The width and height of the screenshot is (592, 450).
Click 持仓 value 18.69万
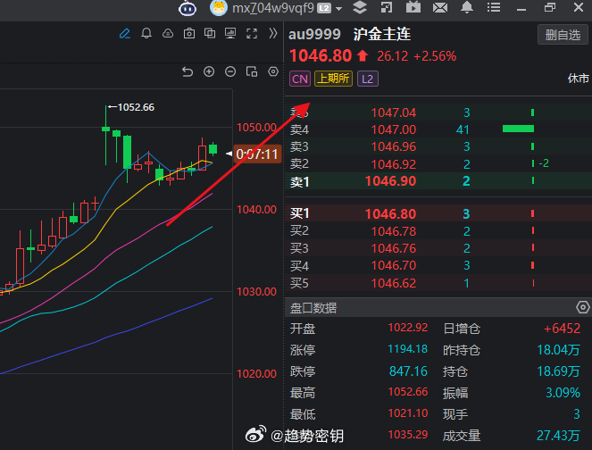(x=558, y=371)
